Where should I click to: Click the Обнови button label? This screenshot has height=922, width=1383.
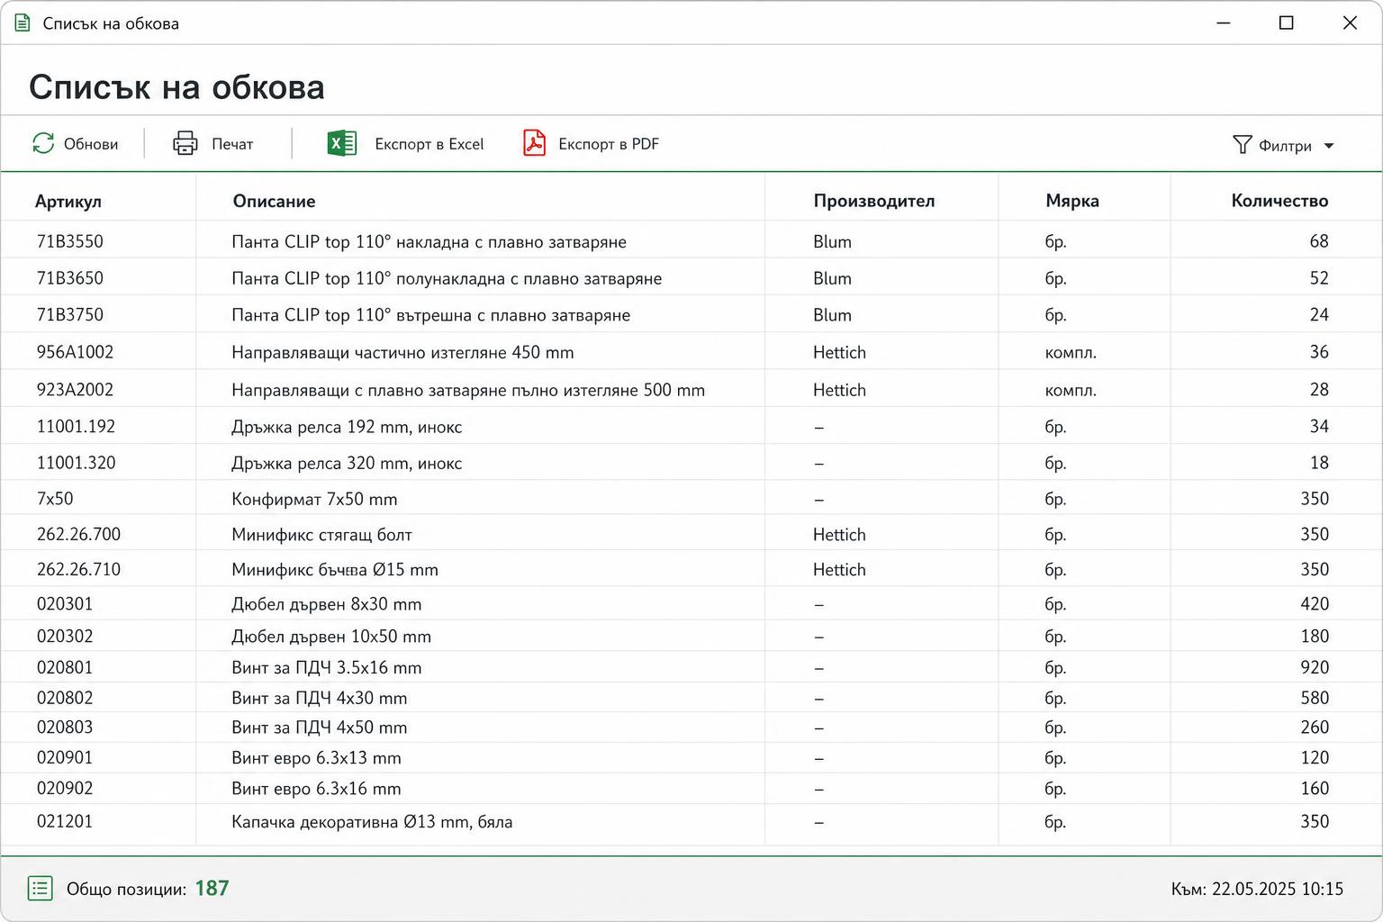click(91, 144)
